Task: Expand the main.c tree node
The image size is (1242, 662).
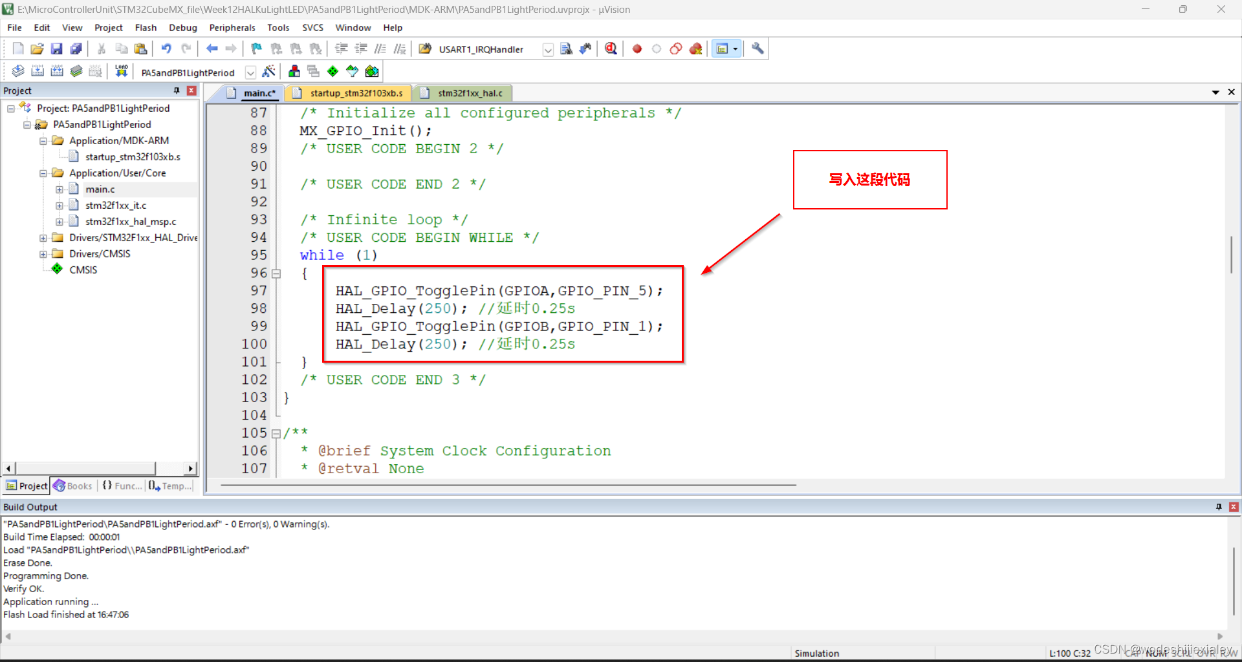Action: 60,189
